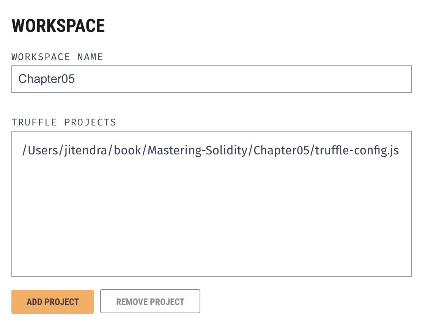Focus the Workspace Name input field
This screenshot has height=327, width=428.
(211, 79)
